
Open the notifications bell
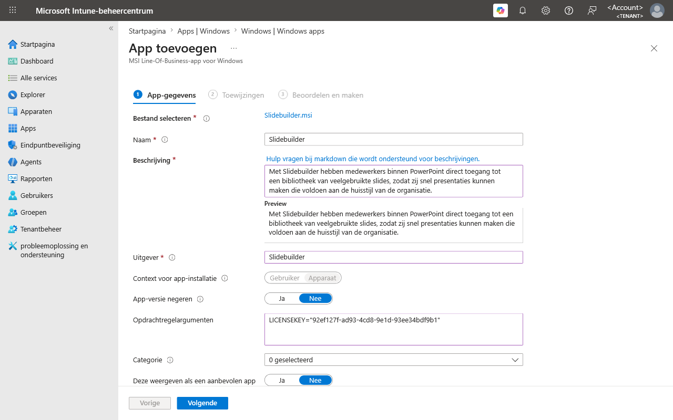tap(523, 10)
